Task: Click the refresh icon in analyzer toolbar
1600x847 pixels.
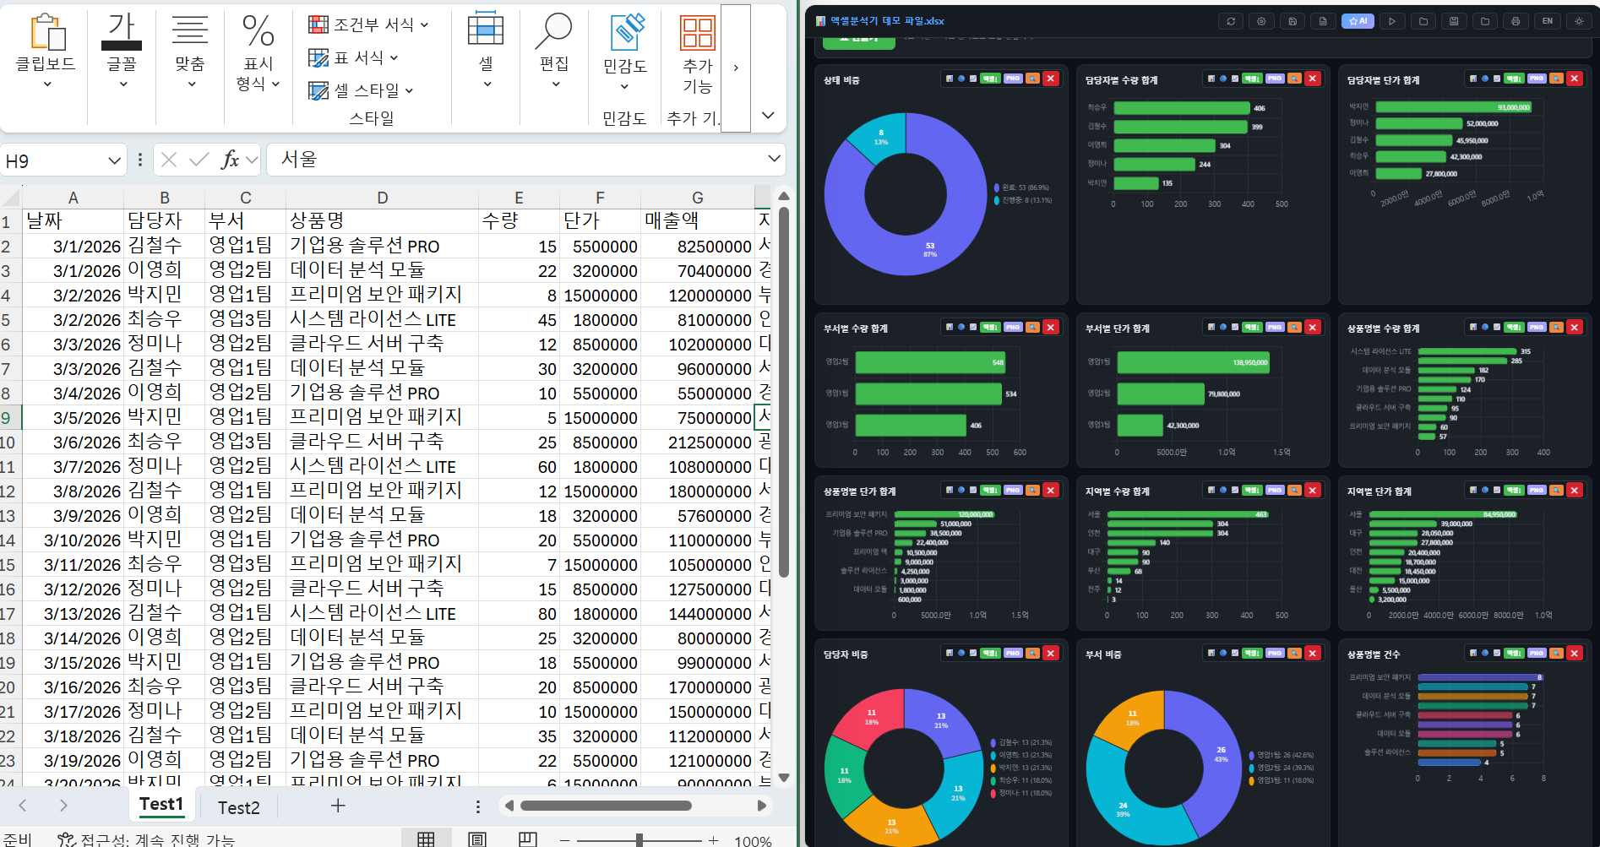Action: (1230, 21)
